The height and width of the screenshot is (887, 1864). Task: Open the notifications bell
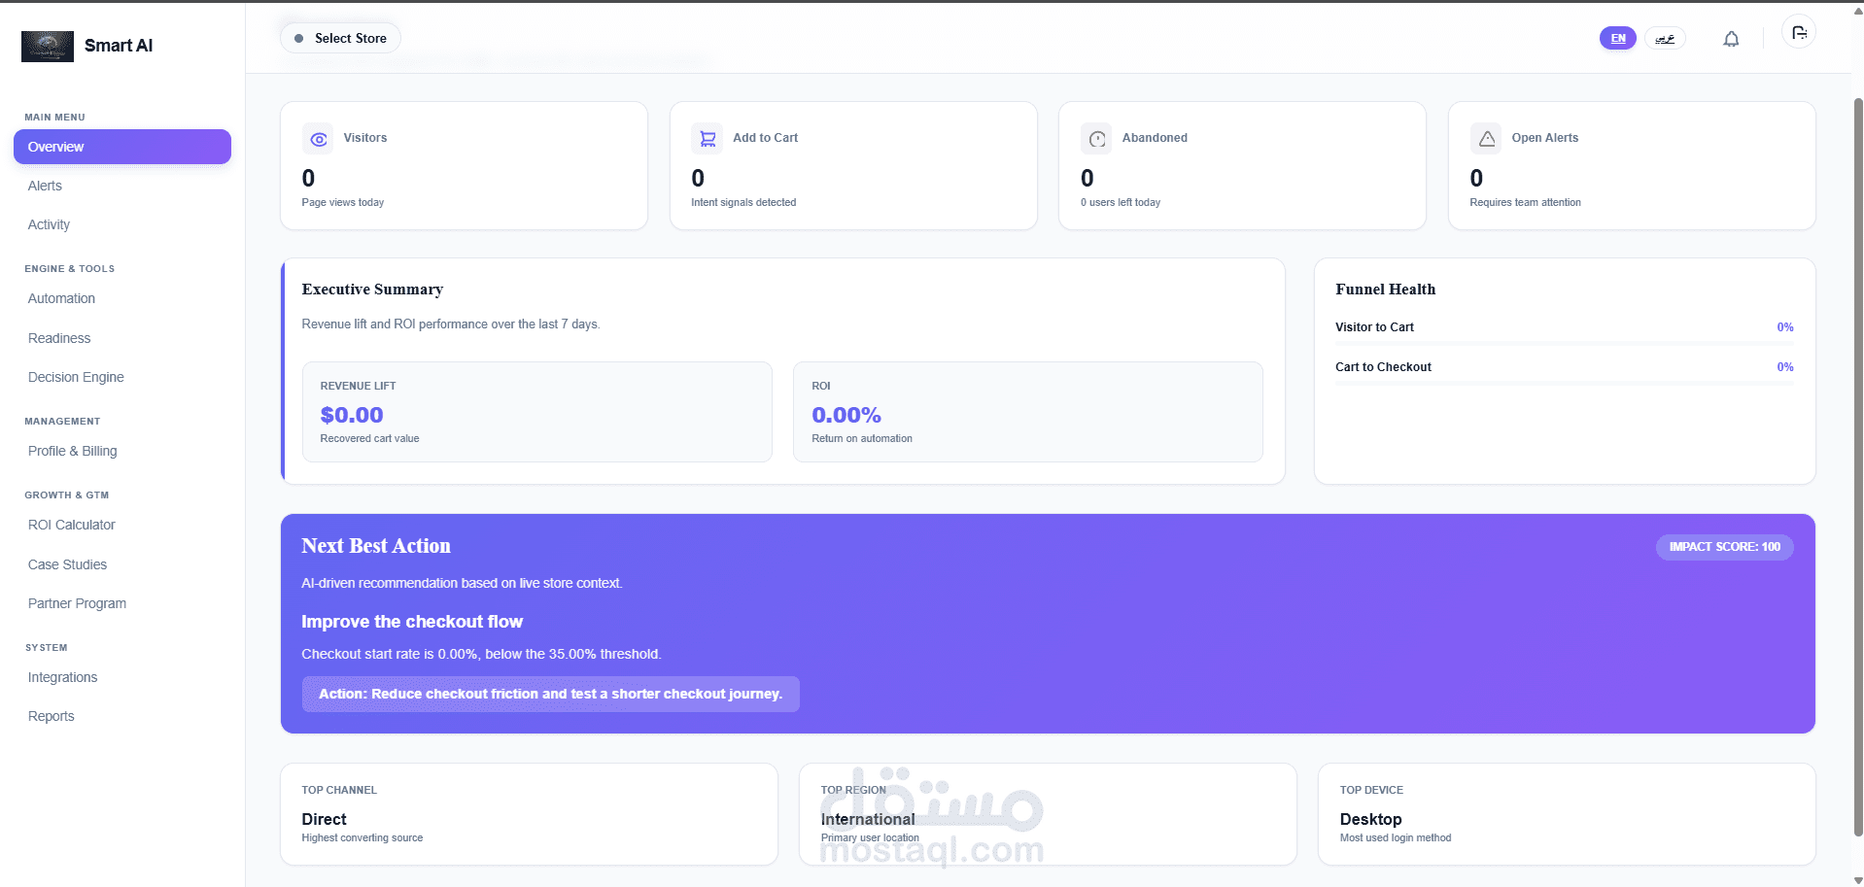tap(1731, 39)
